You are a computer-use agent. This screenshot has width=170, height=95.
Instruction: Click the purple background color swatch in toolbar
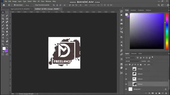point(6,51)
